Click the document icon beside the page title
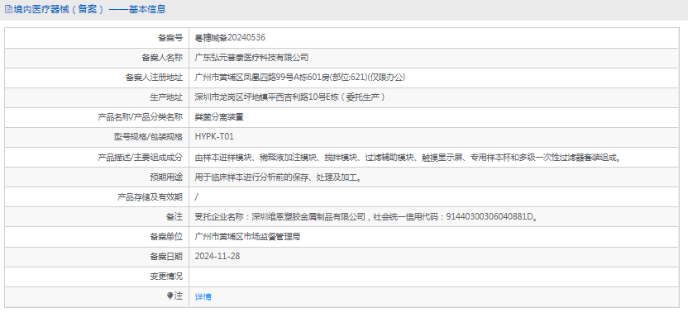Image resolution: width=688 pixels, height=312 pixels. click(8, 9)
